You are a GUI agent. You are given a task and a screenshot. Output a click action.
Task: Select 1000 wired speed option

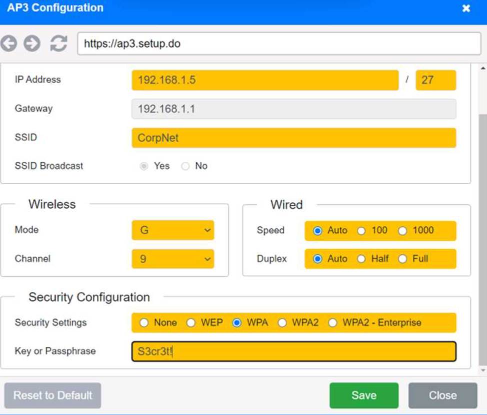[x=403, y=231]
